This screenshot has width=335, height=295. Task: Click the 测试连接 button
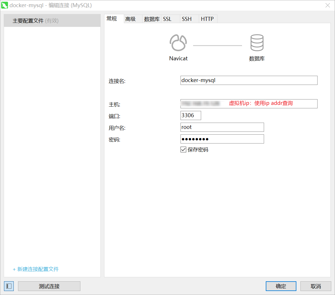pyautogui.click(x=49, y=286)
